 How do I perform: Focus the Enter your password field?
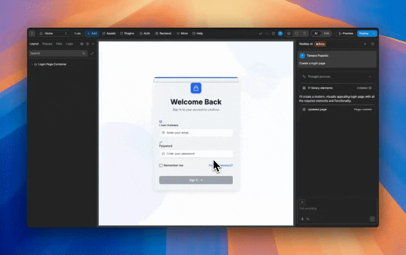[196, 154]
